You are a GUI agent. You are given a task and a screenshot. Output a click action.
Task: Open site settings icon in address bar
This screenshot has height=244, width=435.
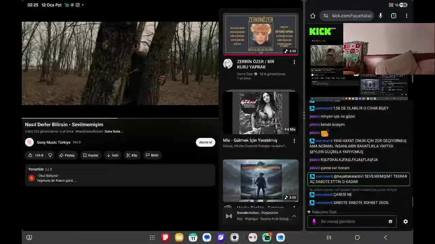coord(326,16)
